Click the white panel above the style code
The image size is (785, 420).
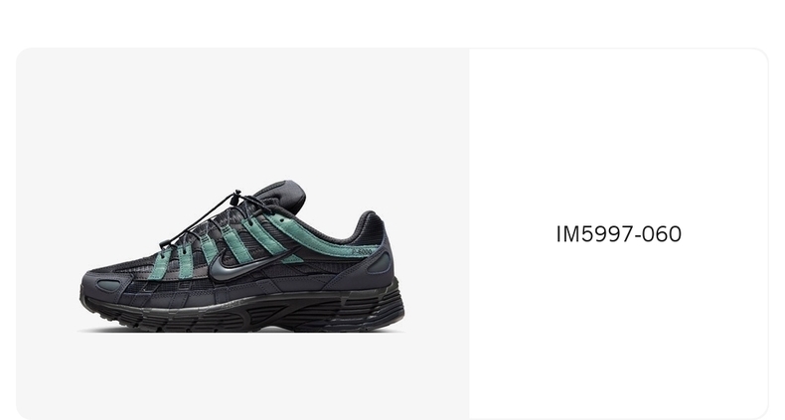[618, 135]
